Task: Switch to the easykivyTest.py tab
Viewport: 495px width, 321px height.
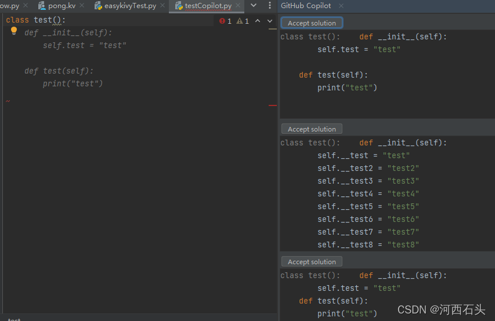Action: tap(130, 6)
